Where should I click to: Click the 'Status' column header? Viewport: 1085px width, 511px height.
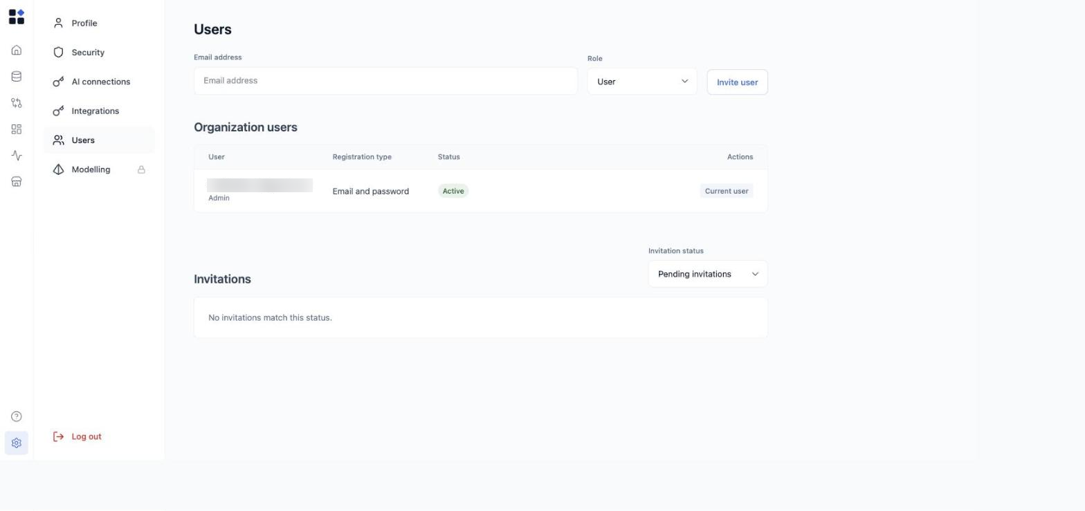pyautogui.click(x=449, y=157)
